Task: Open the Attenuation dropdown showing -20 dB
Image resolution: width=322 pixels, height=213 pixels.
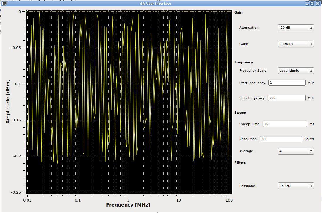Action: click(x=296, y=28)
